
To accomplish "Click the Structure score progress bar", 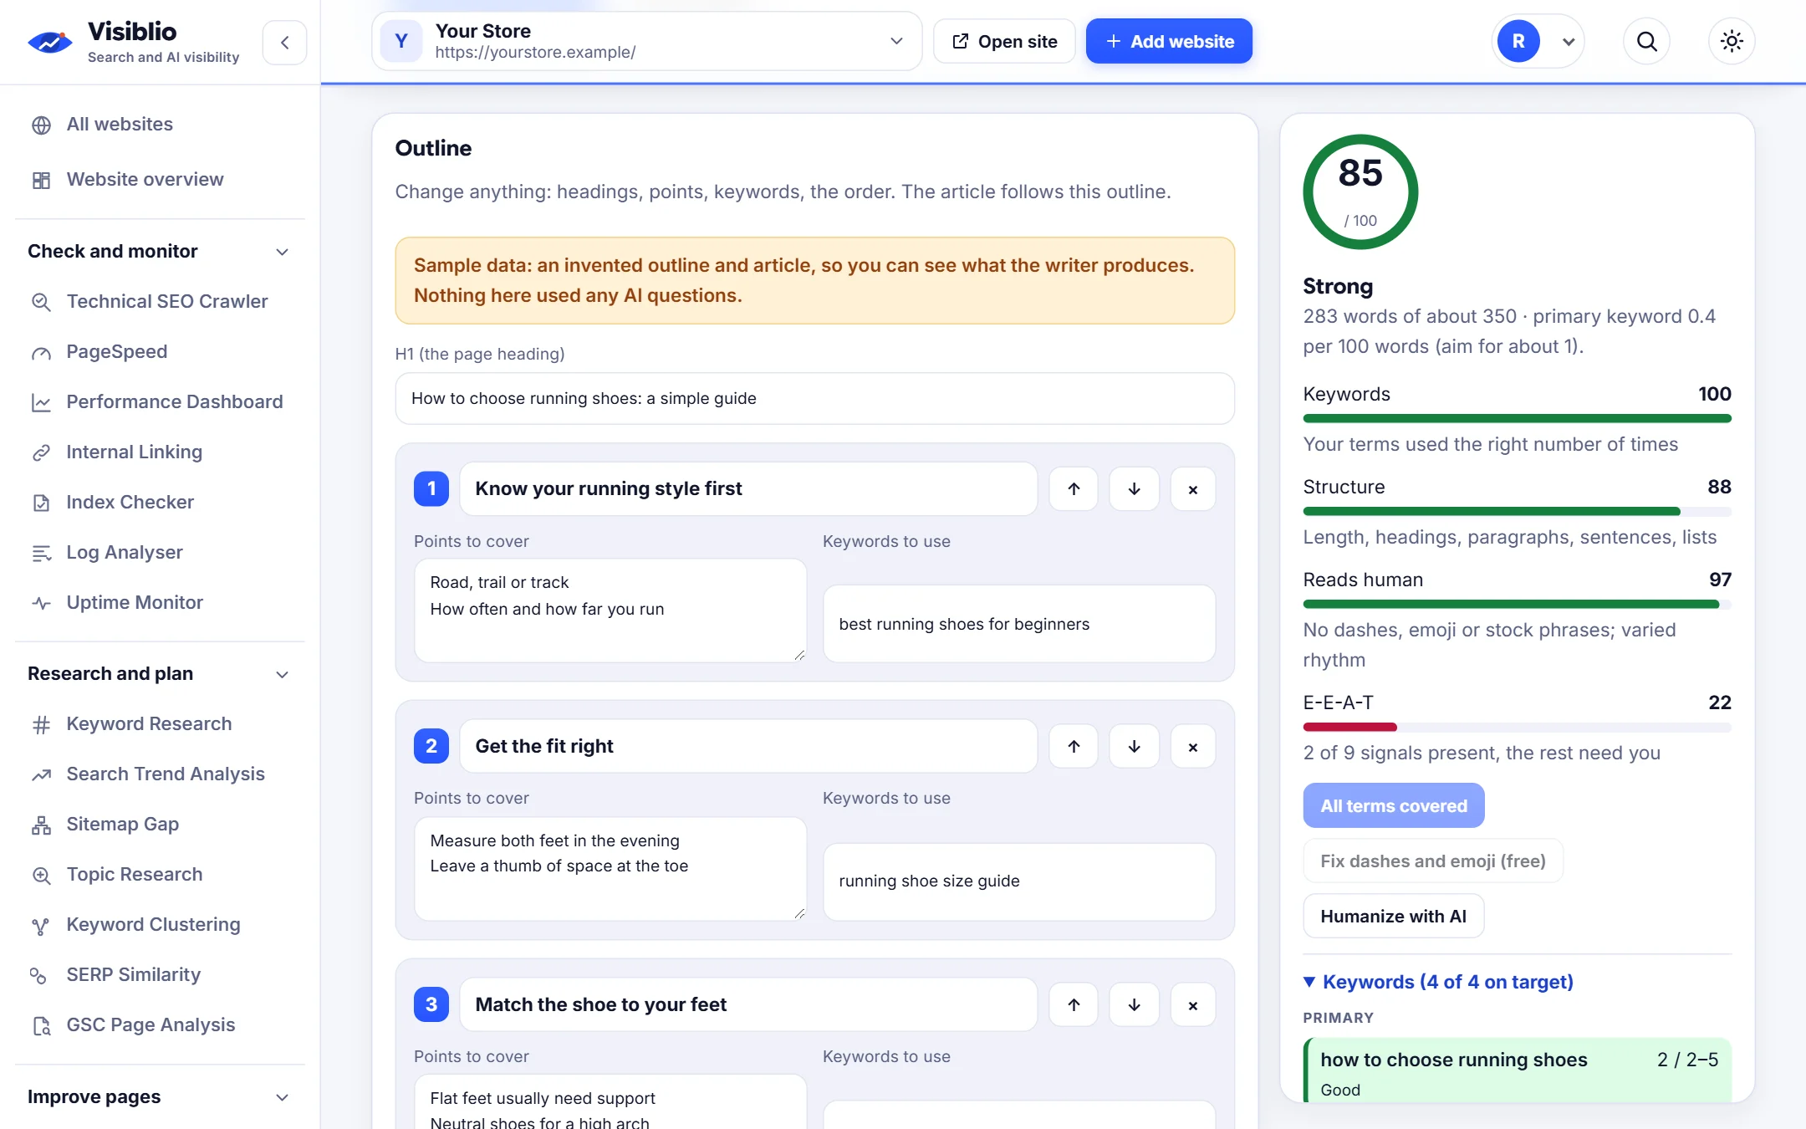I will (1517, 511).
